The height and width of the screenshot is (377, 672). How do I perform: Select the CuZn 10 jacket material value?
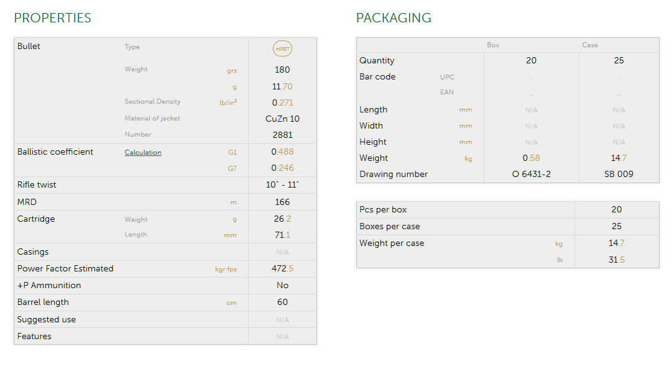(x=282, y=119)
